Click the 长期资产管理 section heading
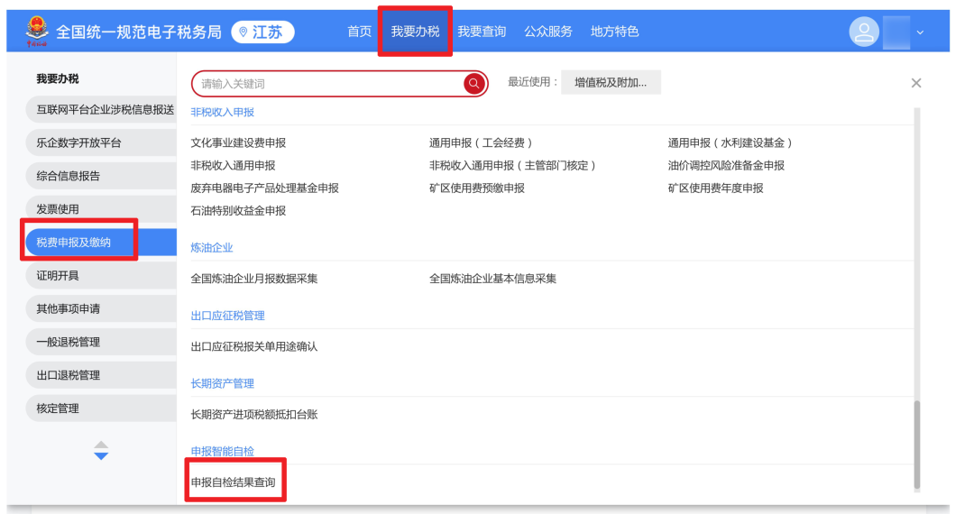 223,383
